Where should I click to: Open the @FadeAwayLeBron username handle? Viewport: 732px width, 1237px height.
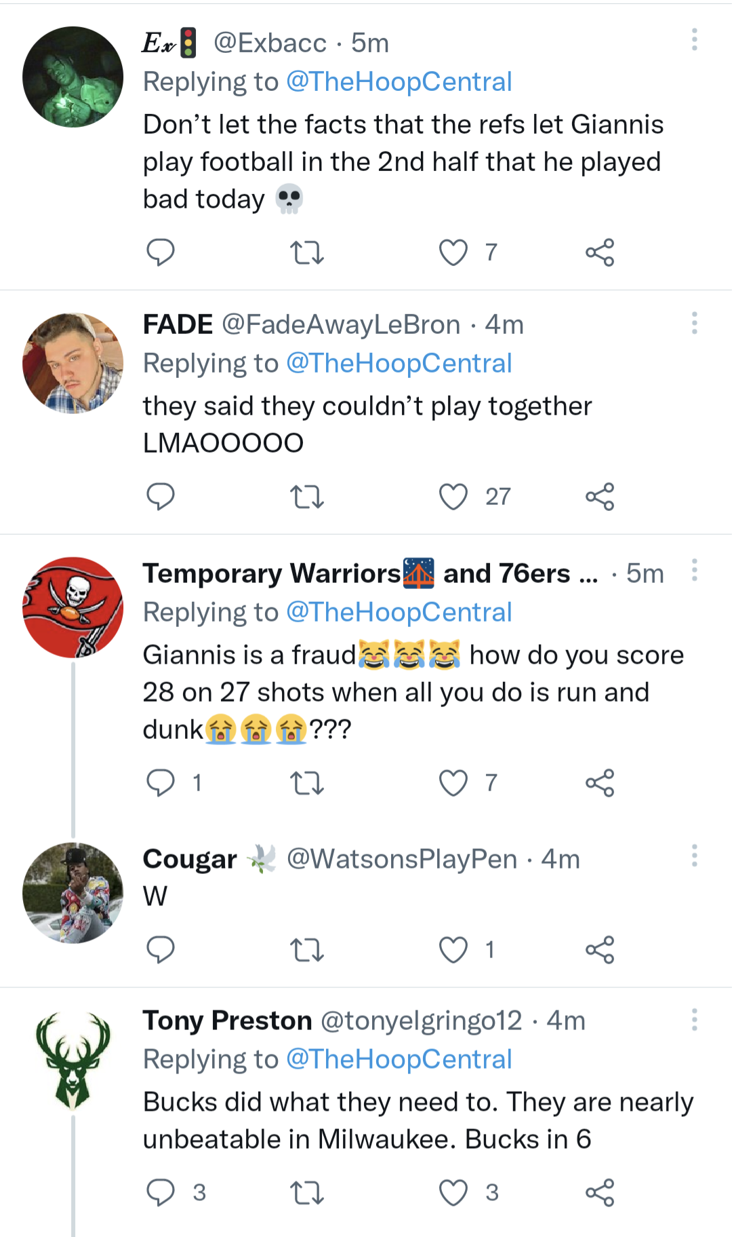(341, 325)
